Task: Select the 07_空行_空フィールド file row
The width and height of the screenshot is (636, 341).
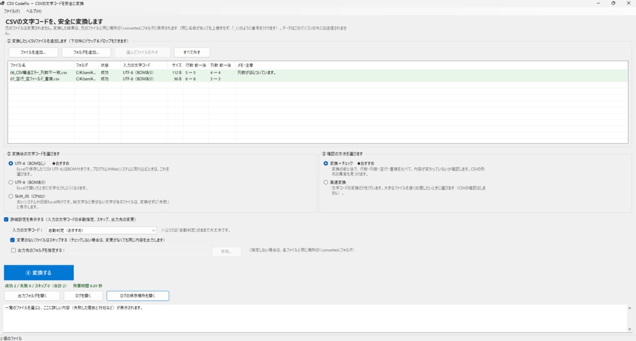Action: pyautogui.click(x=317, y=79)
